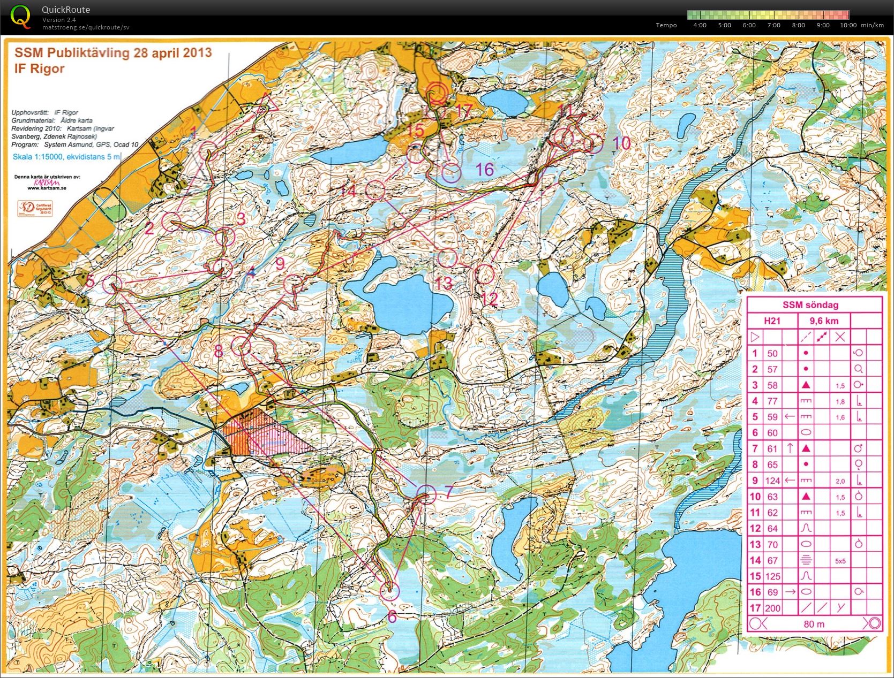Click the 5x5 dimension cell
Viewport: 894px width, 678px height.
pyautogui.click(x=840, y=561)
